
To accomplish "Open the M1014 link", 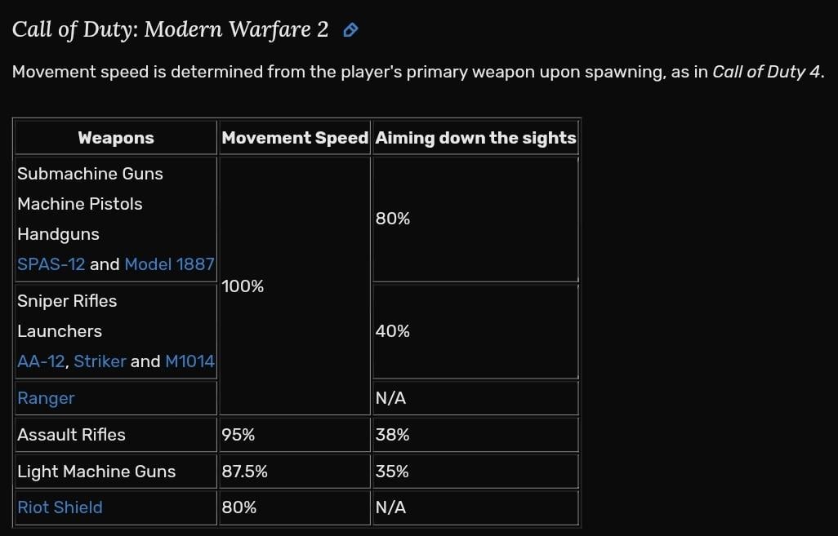I will pos(189,361).
